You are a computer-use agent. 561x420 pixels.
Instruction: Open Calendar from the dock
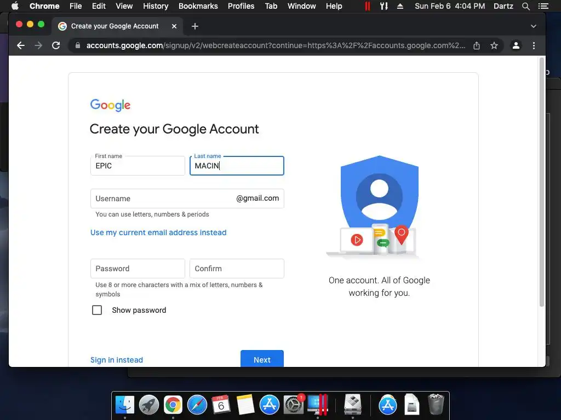(x=221, y=405)
